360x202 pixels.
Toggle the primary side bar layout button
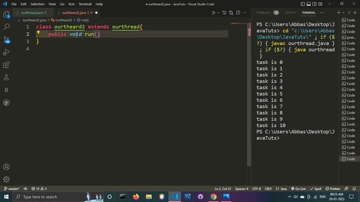(x=303, y=4)
